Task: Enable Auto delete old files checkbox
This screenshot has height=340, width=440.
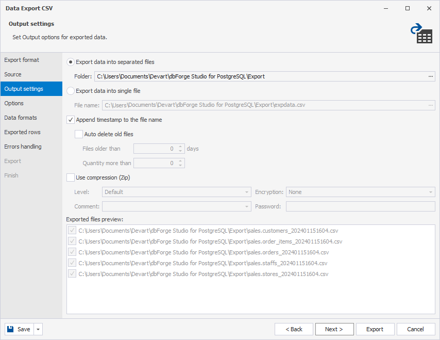Action: point(78,134)
